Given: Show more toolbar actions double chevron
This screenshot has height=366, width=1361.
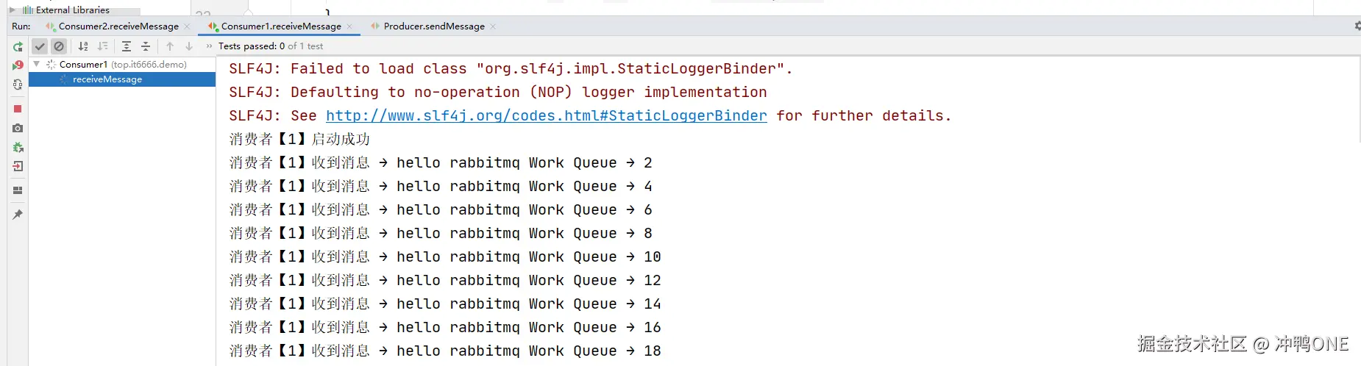Looking at the screenshot, I should [x=209, y=46].
